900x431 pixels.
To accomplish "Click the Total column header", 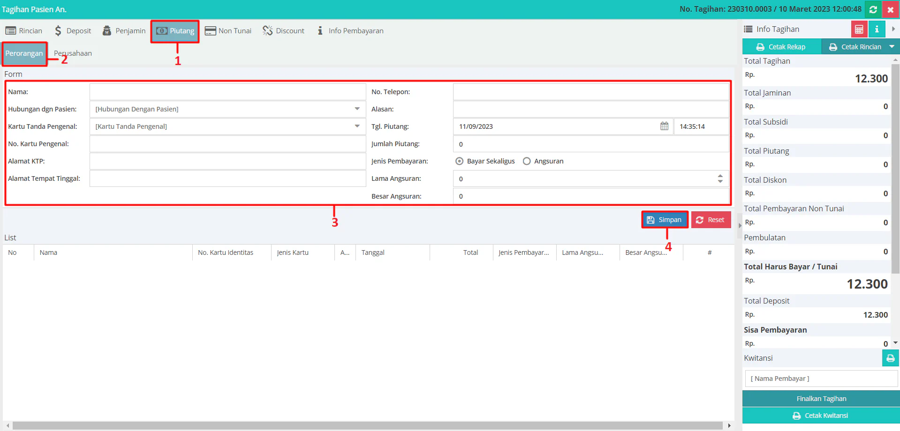I will [x=461, y=253].
